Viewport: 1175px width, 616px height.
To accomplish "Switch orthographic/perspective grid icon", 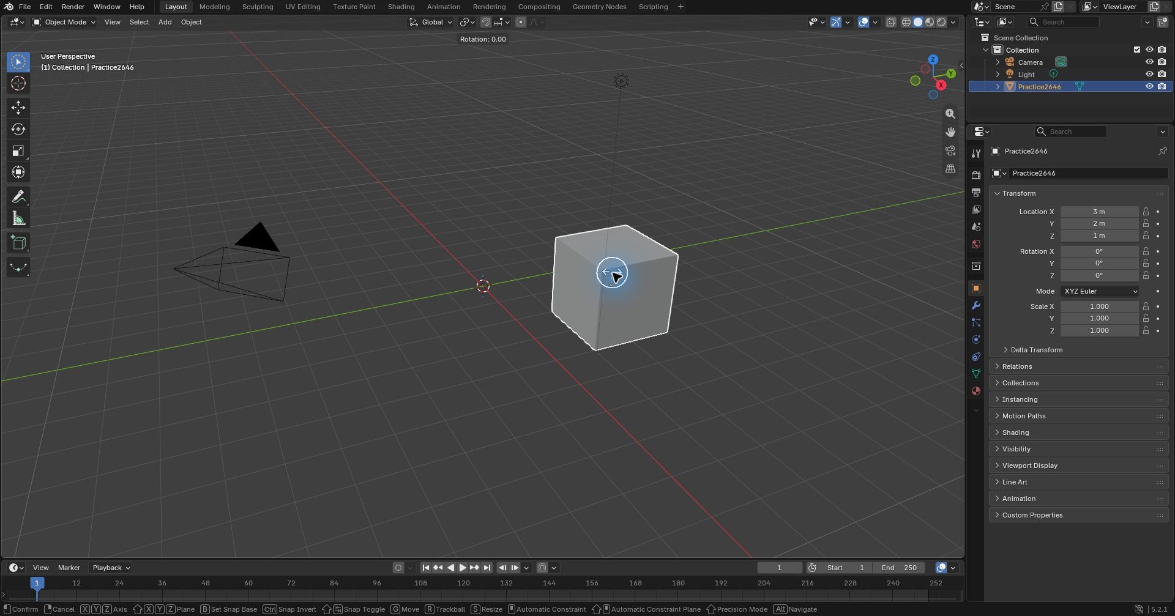I will 950,169.
